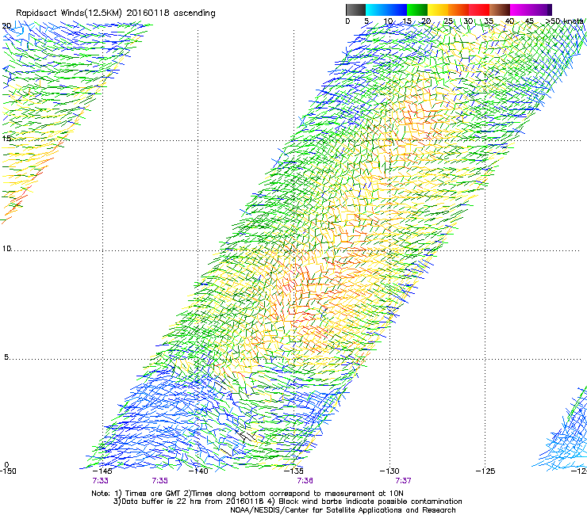Select the purple '7:33' time marker
The height and width of the screenshot is (515, 587).
100,481
